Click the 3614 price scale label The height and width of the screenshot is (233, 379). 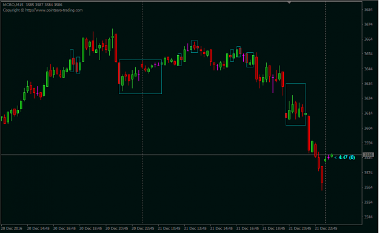368,113
